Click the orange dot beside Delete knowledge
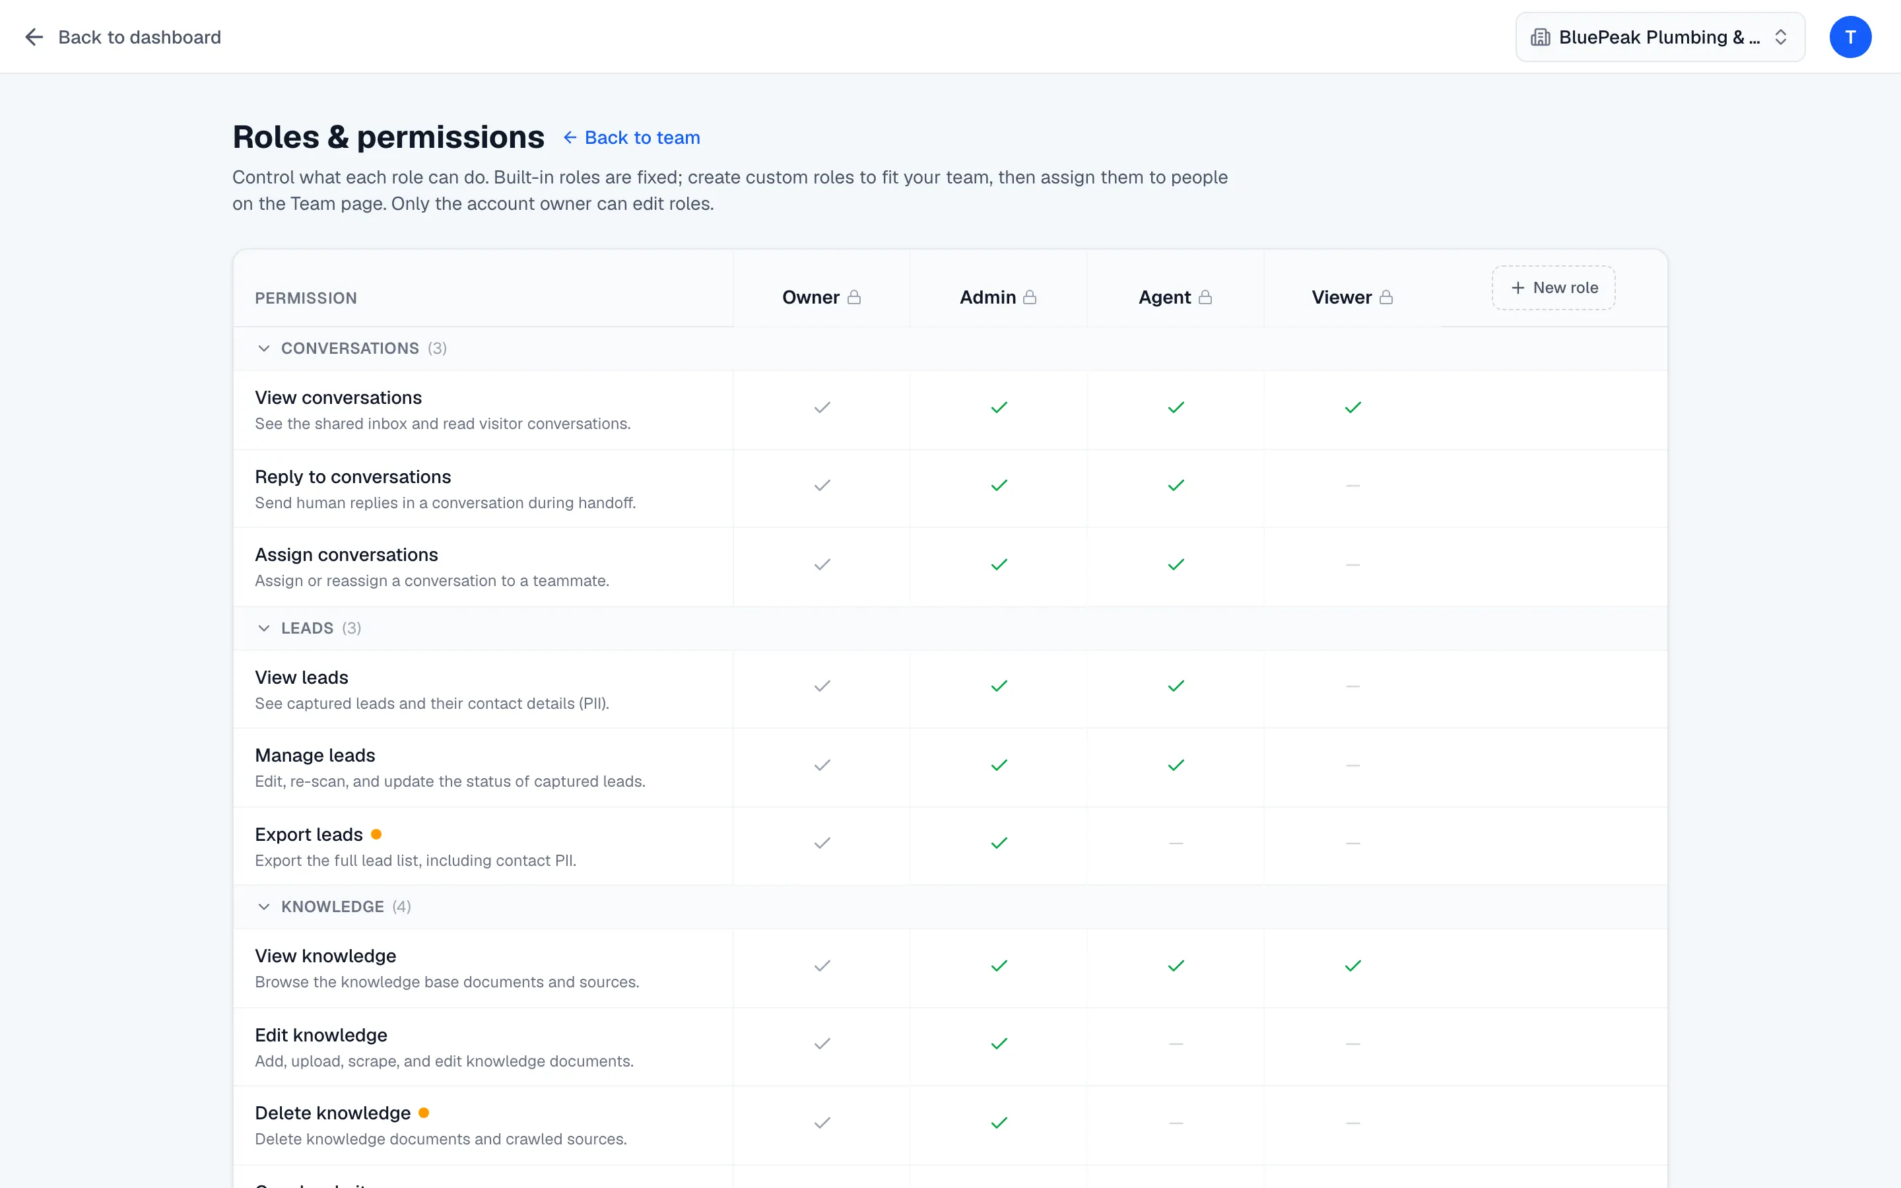This screenshot has height=1188, width=1901. point(423,1113)
